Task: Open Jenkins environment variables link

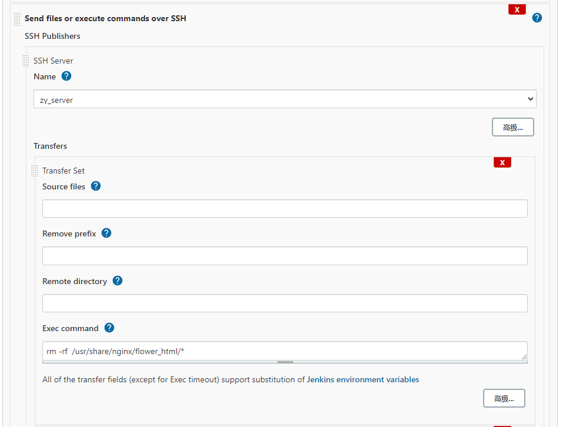Action: tap(363, 379)
